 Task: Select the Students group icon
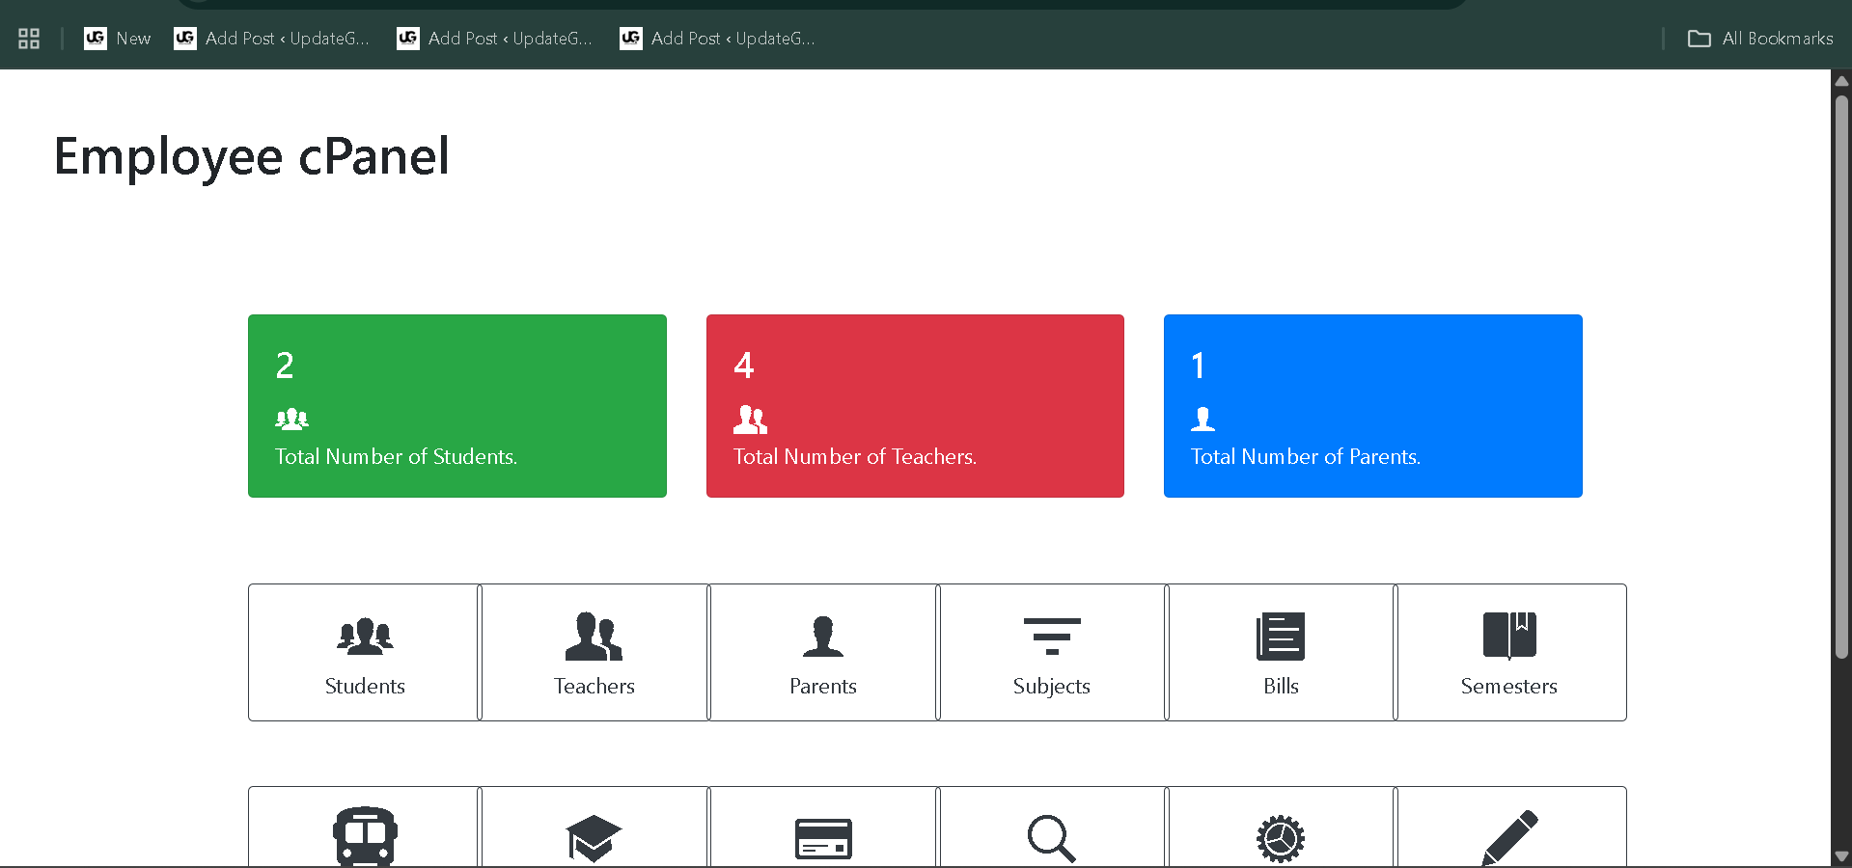[364, 637]
